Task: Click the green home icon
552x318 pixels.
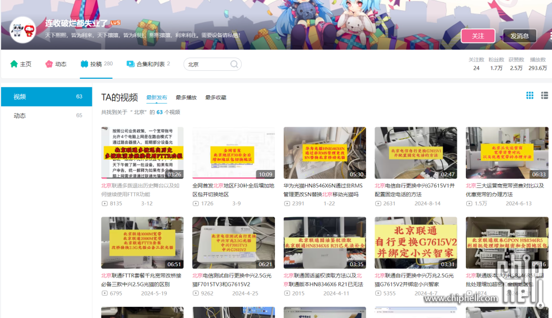Action: click(x=14, y=64)
